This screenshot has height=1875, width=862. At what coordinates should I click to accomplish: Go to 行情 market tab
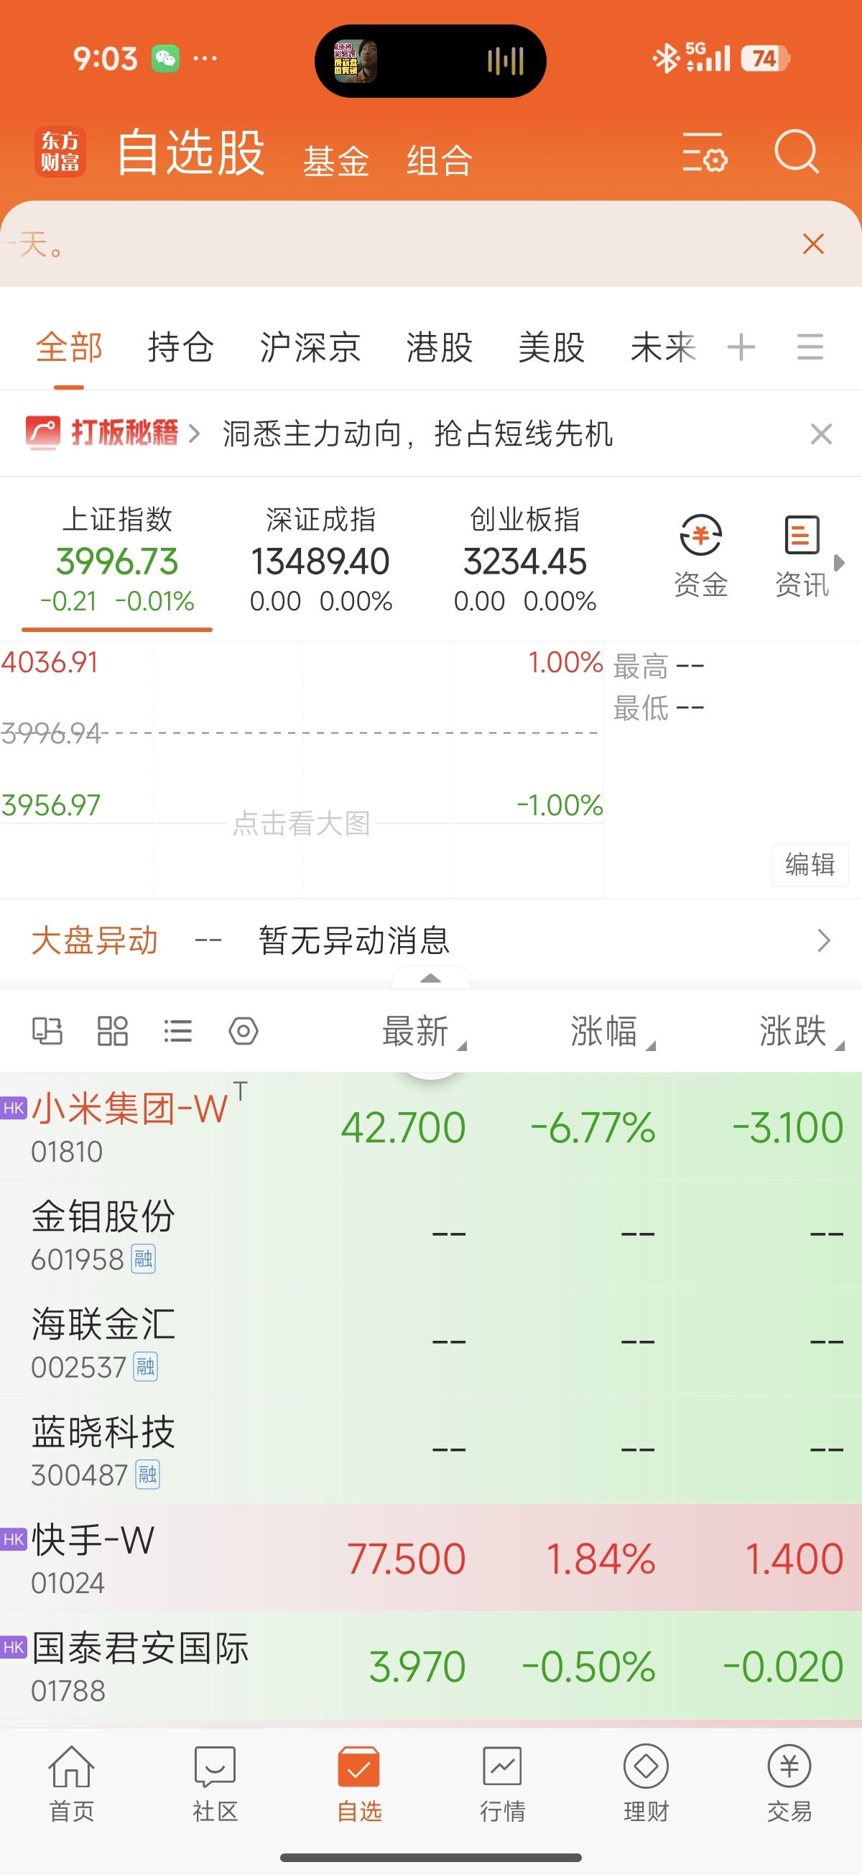pyautogui.click(x=503, y=1784)
